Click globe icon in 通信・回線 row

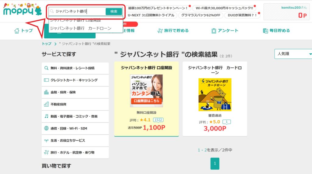tap(46, 128)
